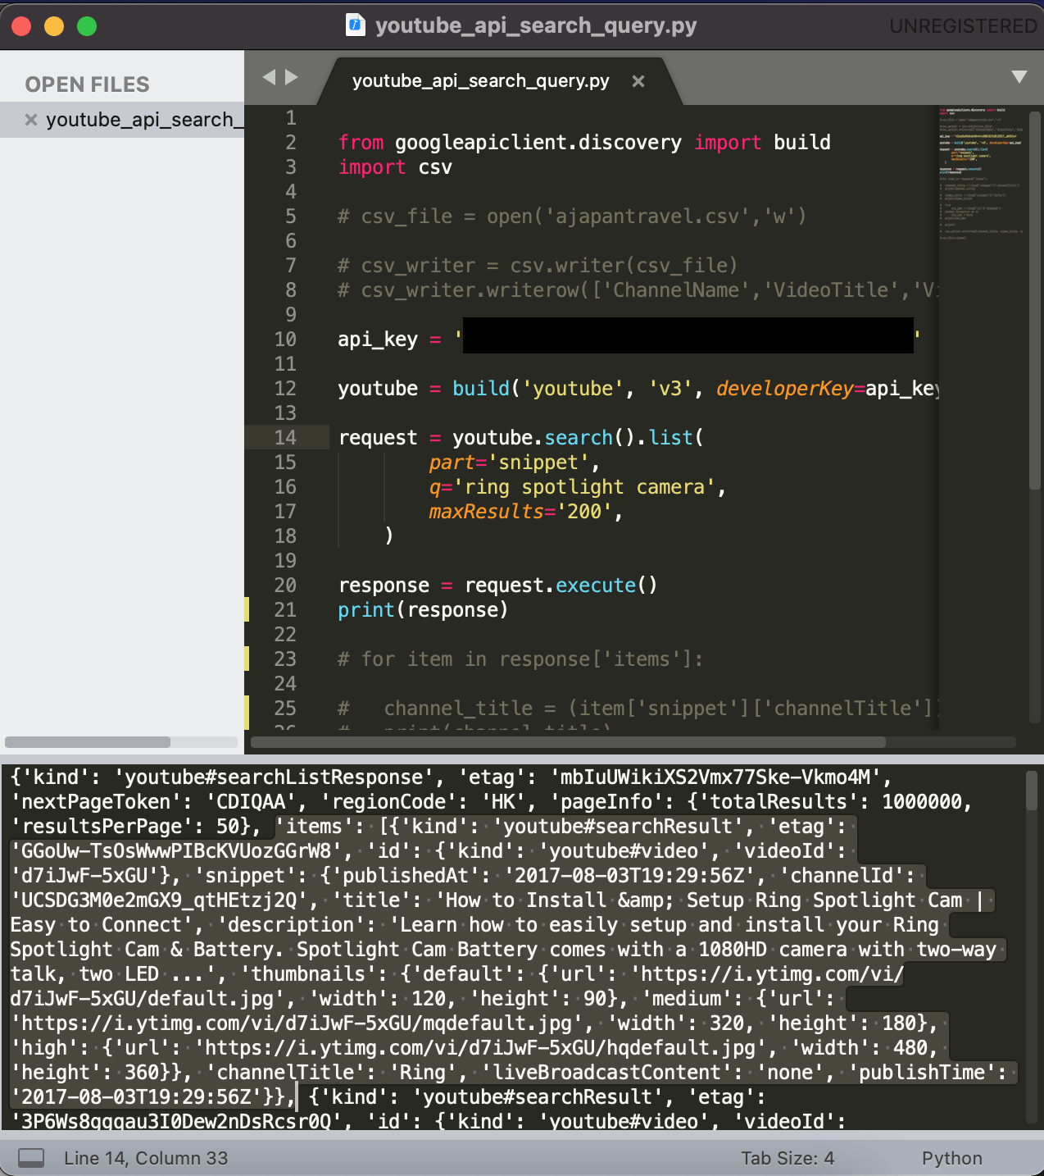1044x1176 pixels.
Task: Click the editor horizontal scrollbar
Action: pos(568,742)
